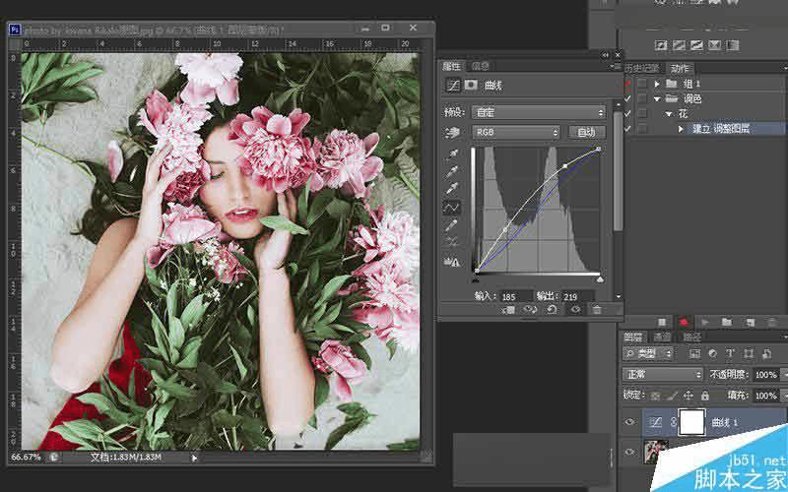
Task: Click the white point eyedropper
Action: click(454, 188)
